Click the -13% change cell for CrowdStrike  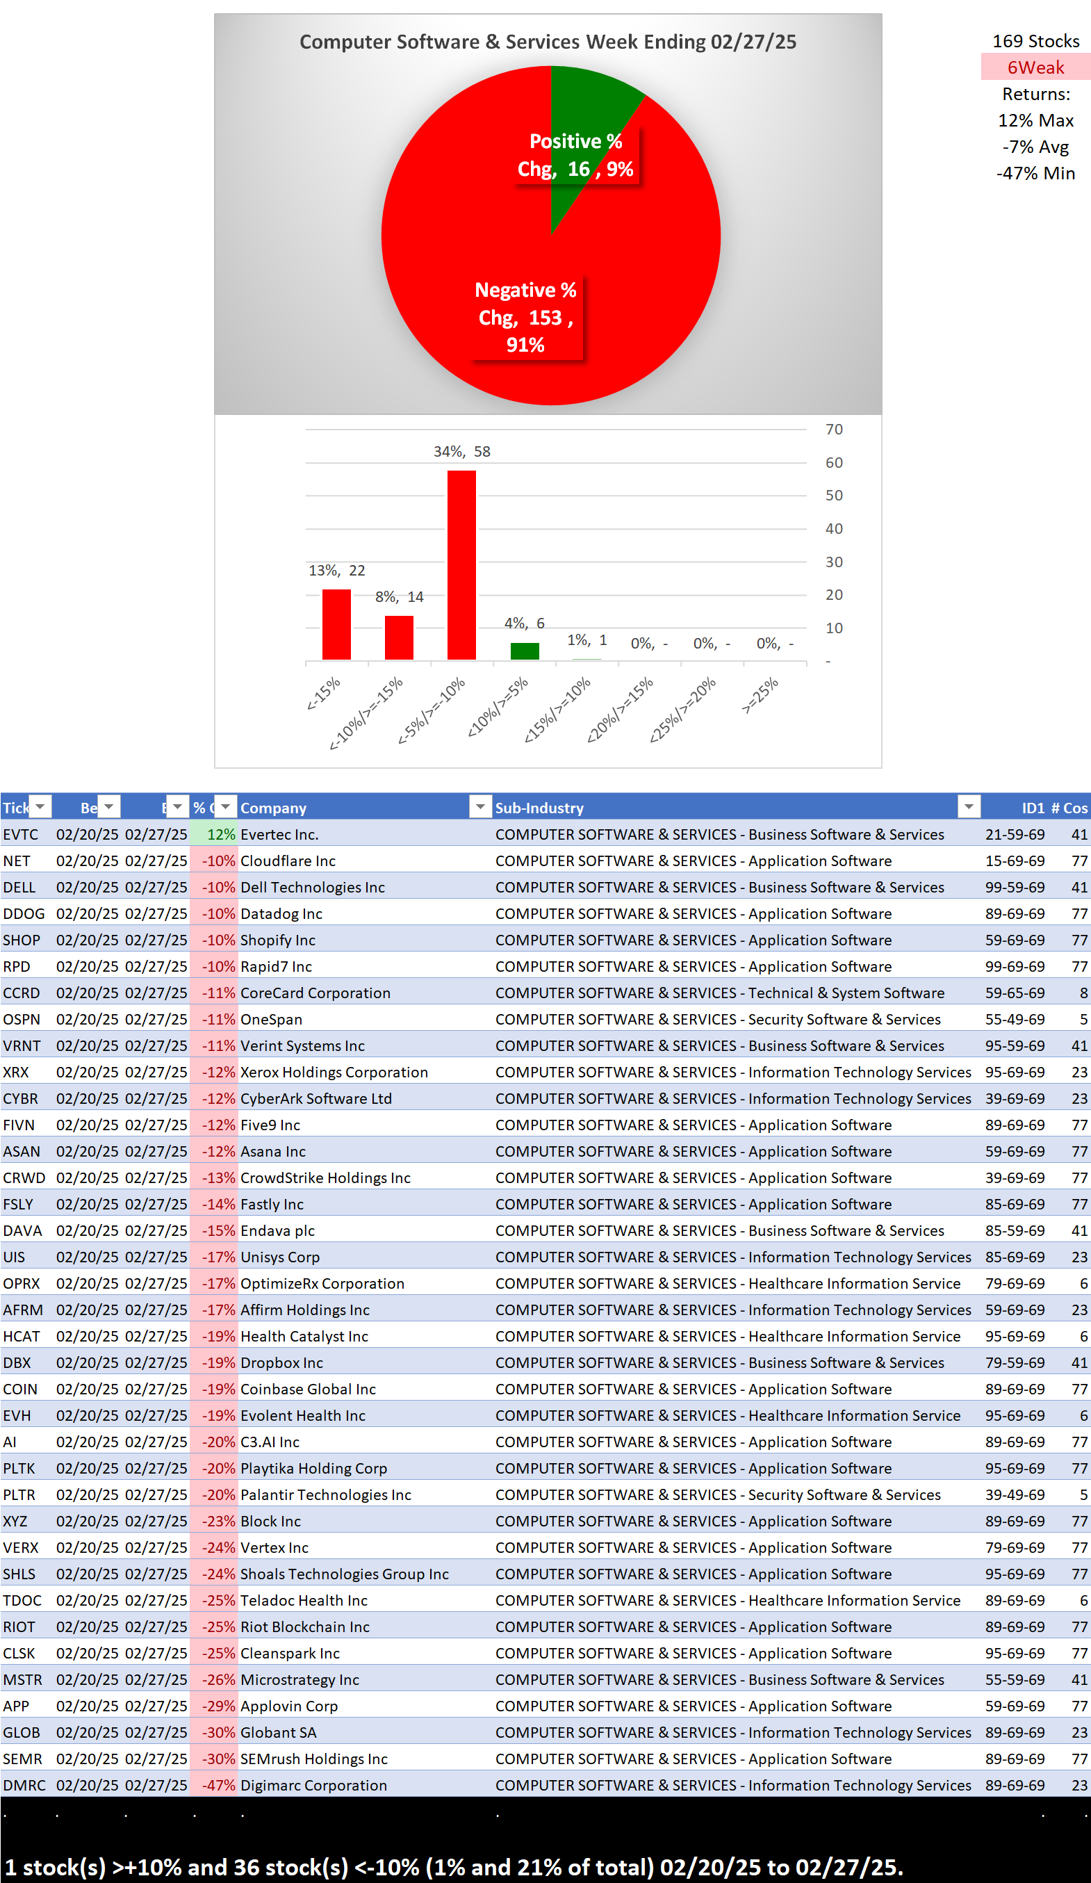coord(214,1177)
